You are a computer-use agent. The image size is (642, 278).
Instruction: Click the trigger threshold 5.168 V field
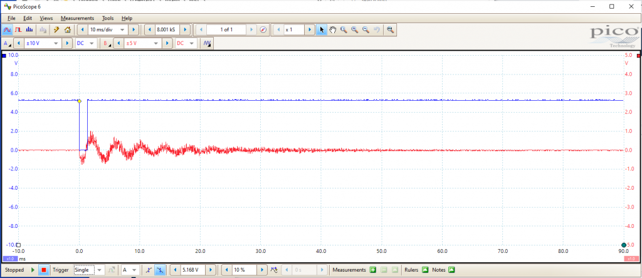[x=193, y=270]
